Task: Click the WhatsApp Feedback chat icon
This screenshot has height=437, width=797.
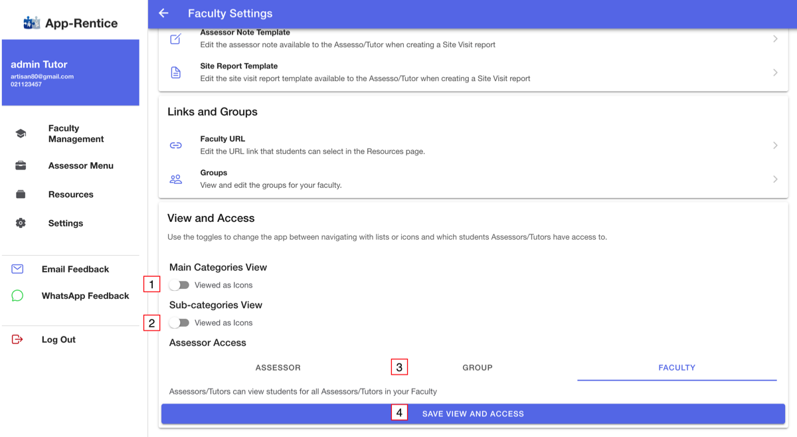Action: [18, 296]
